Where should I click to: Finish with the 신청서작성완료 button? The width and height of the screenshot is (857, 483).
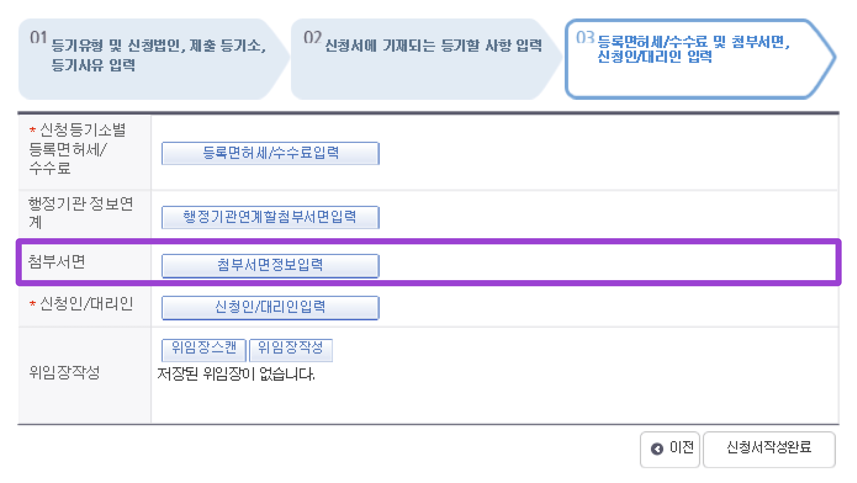tap(769, 449)
